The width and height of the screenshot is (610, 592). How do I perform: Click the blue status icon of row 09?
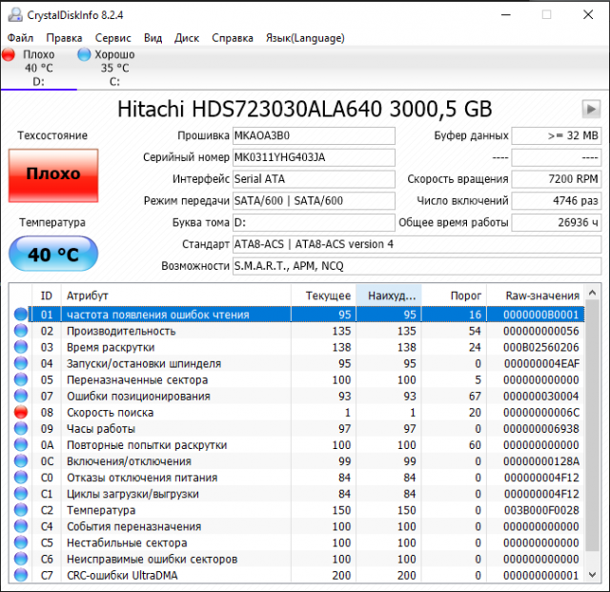click(21, 429)
